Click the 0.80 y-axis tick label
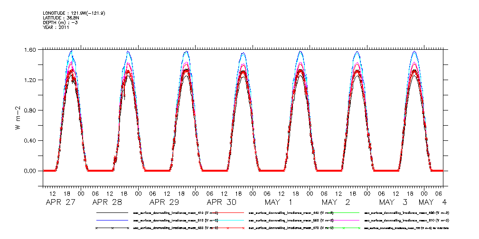The image size is (479, 239). [x=30, y=110]
